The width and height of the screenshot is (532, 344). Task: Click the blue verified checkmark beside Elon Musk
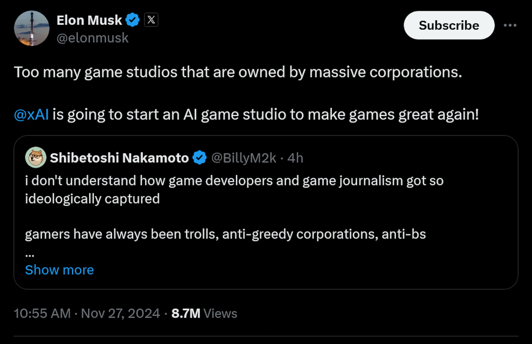[133, 20]
